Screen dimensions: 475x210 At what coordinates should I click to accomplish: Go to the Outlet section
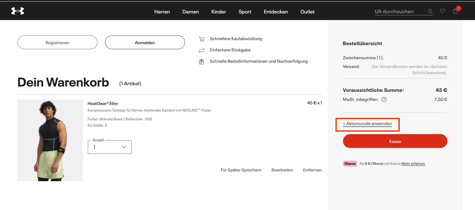point(308,12)
